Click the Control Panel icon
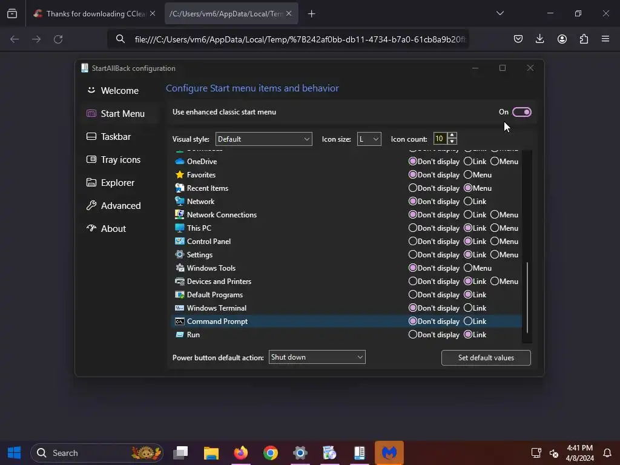Viewport: 620px width, 465px height. [179, 241]
